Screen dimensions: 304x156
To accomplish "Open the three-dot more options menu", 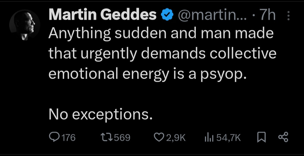I will click(288, 16).
